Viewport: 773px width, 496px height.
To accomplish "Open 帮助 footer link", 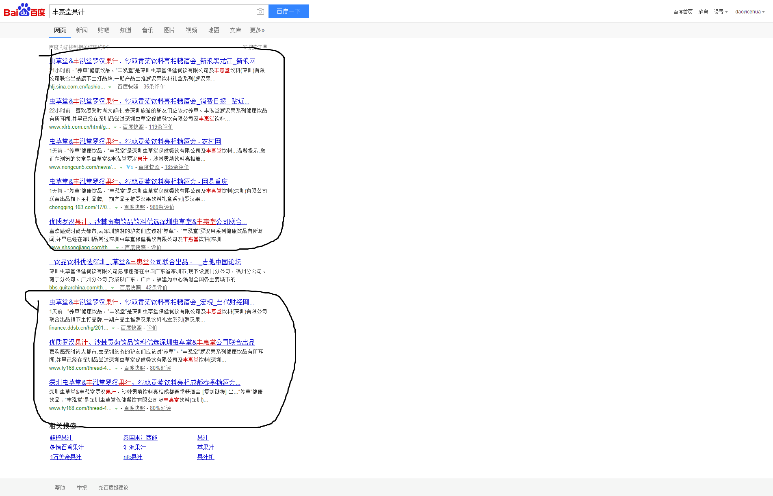I will (x=60, y=487).
